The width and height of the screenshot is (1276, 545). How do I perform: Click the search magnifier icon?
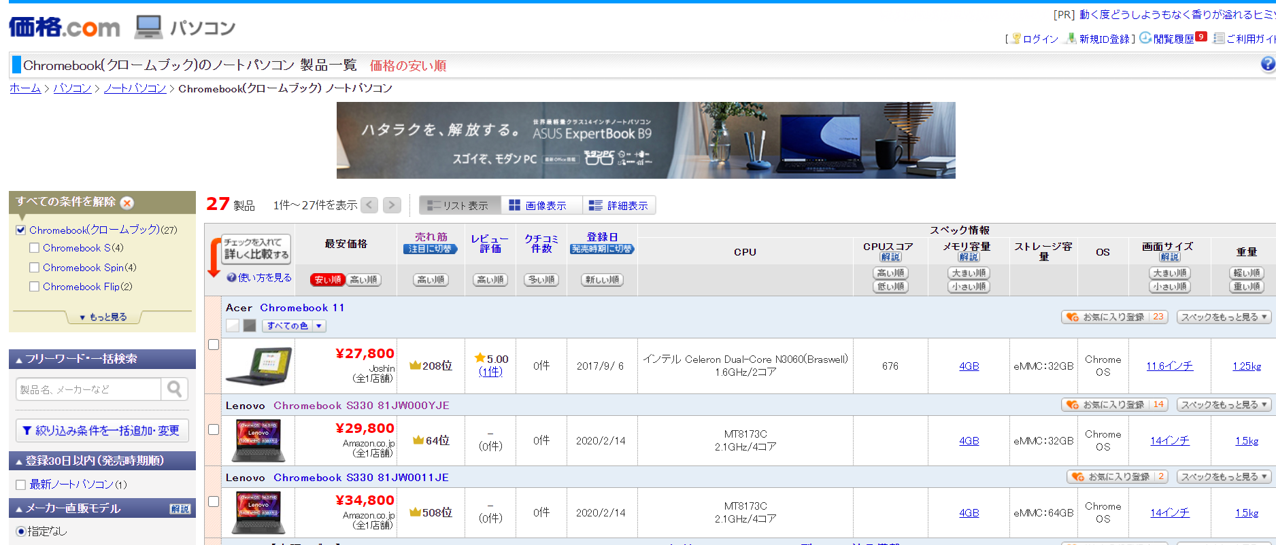tap(175, 389)
